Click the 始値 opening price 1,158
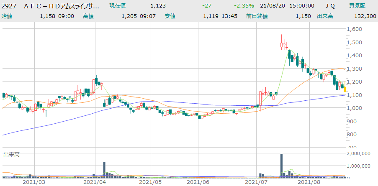Screen dimensions: 378x186 click(48, 16)
